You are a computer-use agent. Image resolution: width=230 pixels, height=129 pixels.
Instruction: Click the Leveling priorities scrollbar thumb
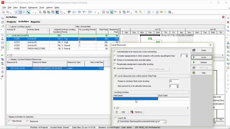[x=118, y=108]
